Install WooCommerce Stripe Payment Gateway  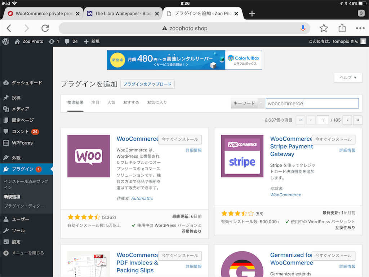point(333,139)
